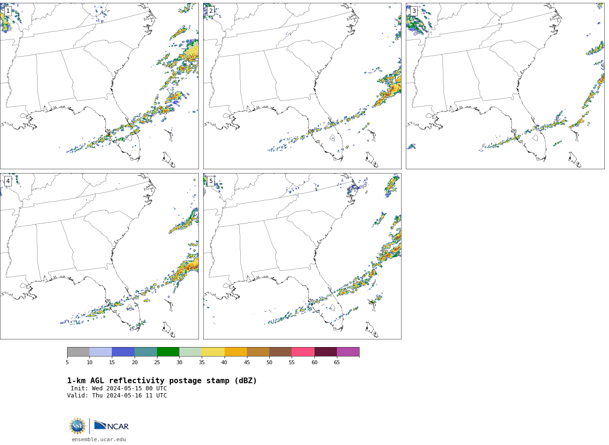Viewport: 609px width, 445px height.
Task: Click the tan-brown 45-50 dBZ swatch
Action: pyautogui.click(x=258, y=352)
